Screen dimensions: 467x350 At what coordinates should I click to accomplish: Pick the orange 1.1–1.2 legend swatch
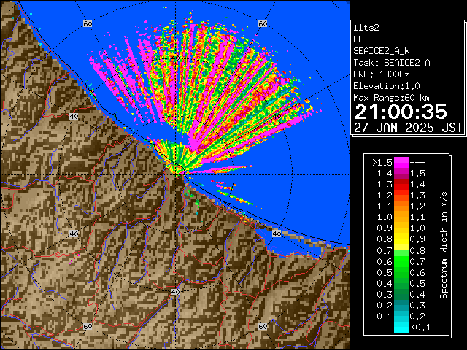[x=401, y=206]
